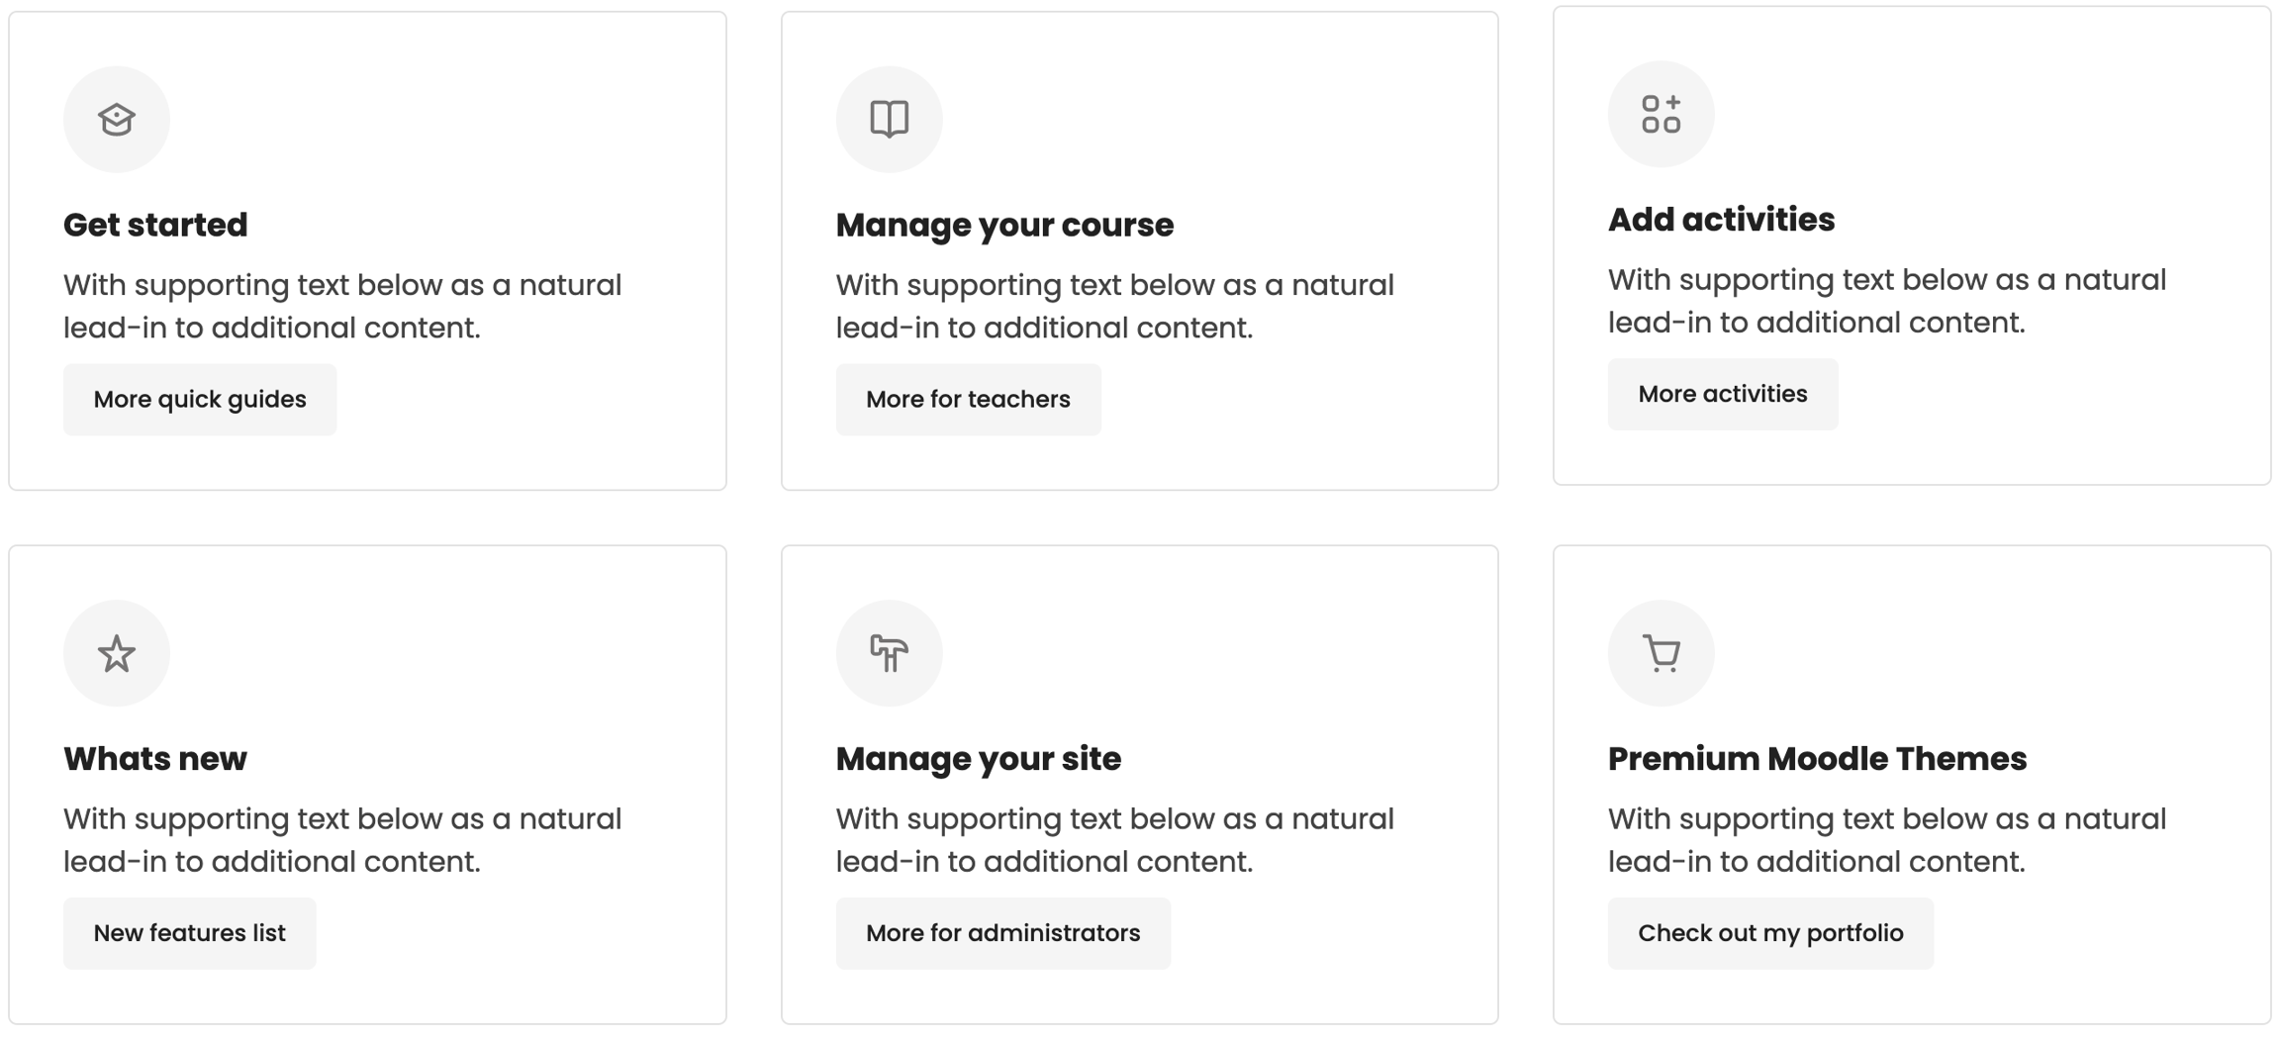The height and width of the screenshot is (1041, 2280).
Task: Click the graduation cap icon
Action: pos(117,120)
